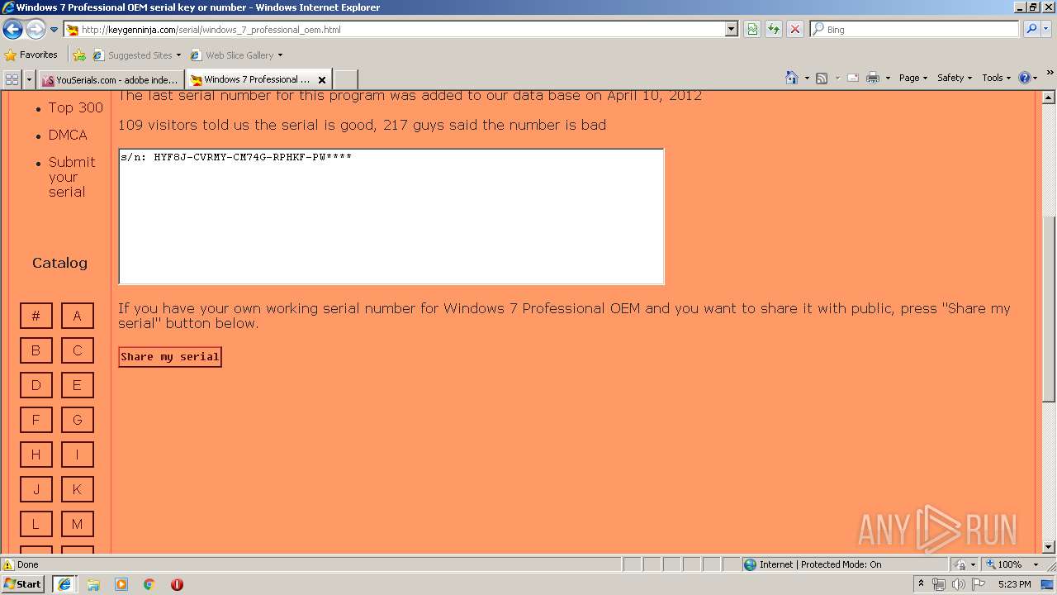Image resolution: width=1057 pixels, height=595 pixels.
Task: Click the status bar warning icon
Action: coord(8,564)
